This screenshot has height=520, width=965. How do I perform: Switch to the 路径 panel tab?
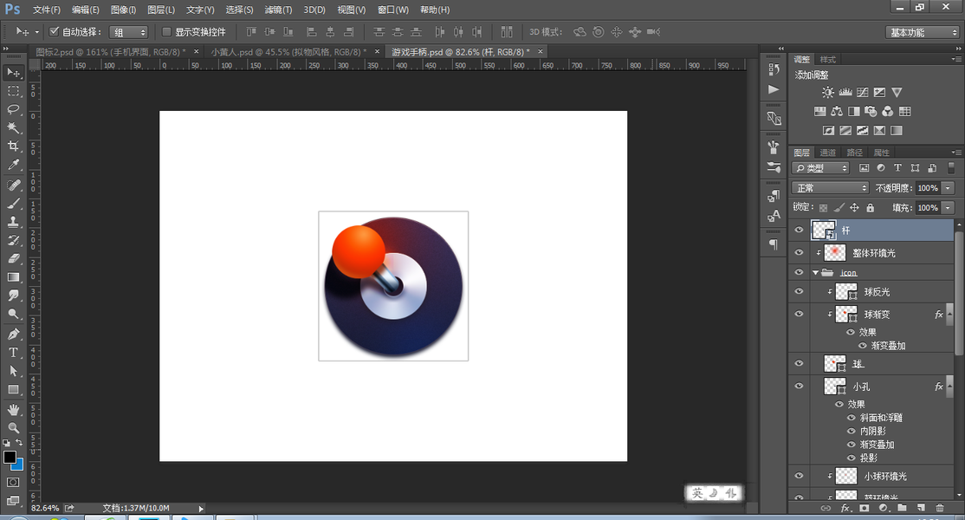(854, 153)
